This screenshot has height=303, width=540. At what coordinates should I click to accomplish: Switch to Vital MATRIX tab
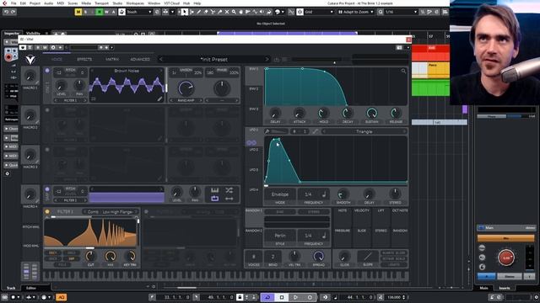coord(112,60)
